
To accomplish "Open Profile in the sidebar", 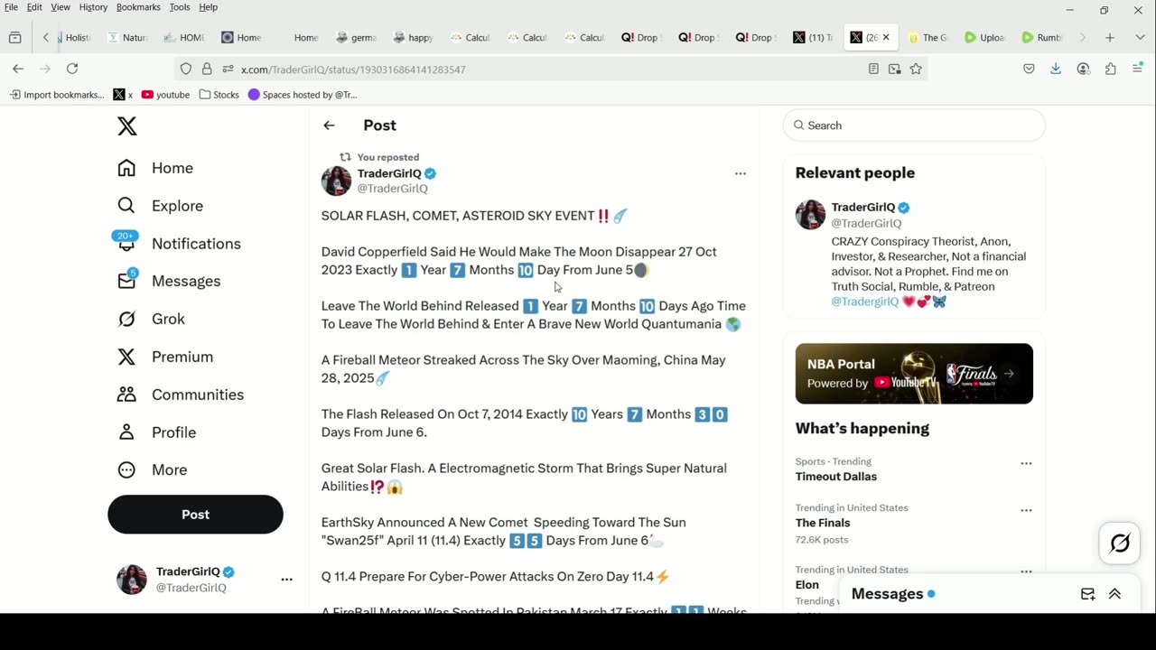I will pyautogui.click(x=157, y=432).
